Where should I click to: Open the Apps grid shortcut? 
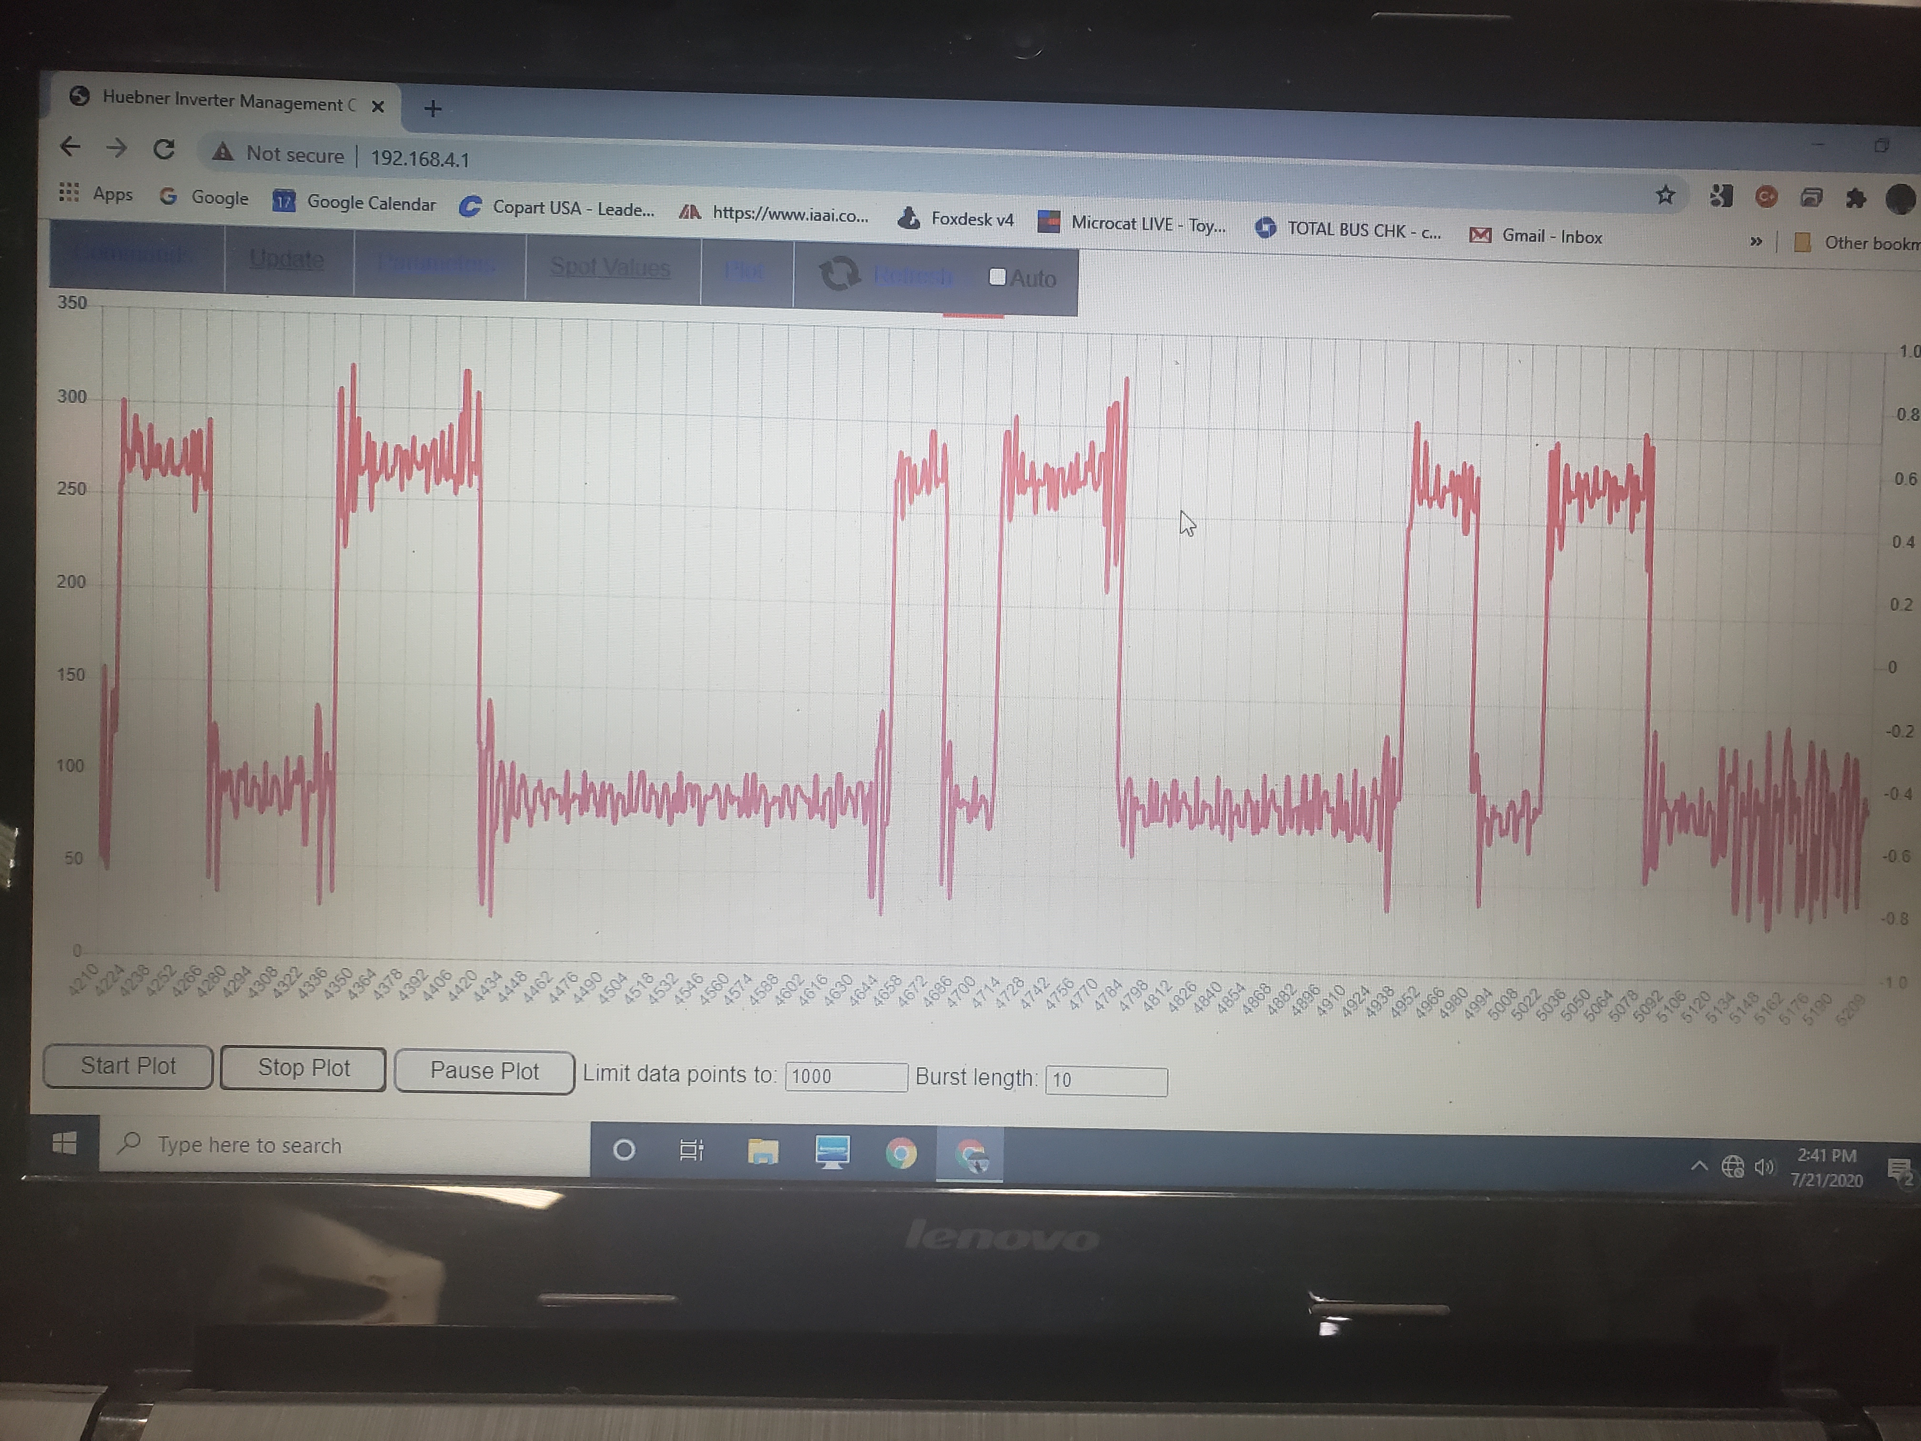point(69,192)
